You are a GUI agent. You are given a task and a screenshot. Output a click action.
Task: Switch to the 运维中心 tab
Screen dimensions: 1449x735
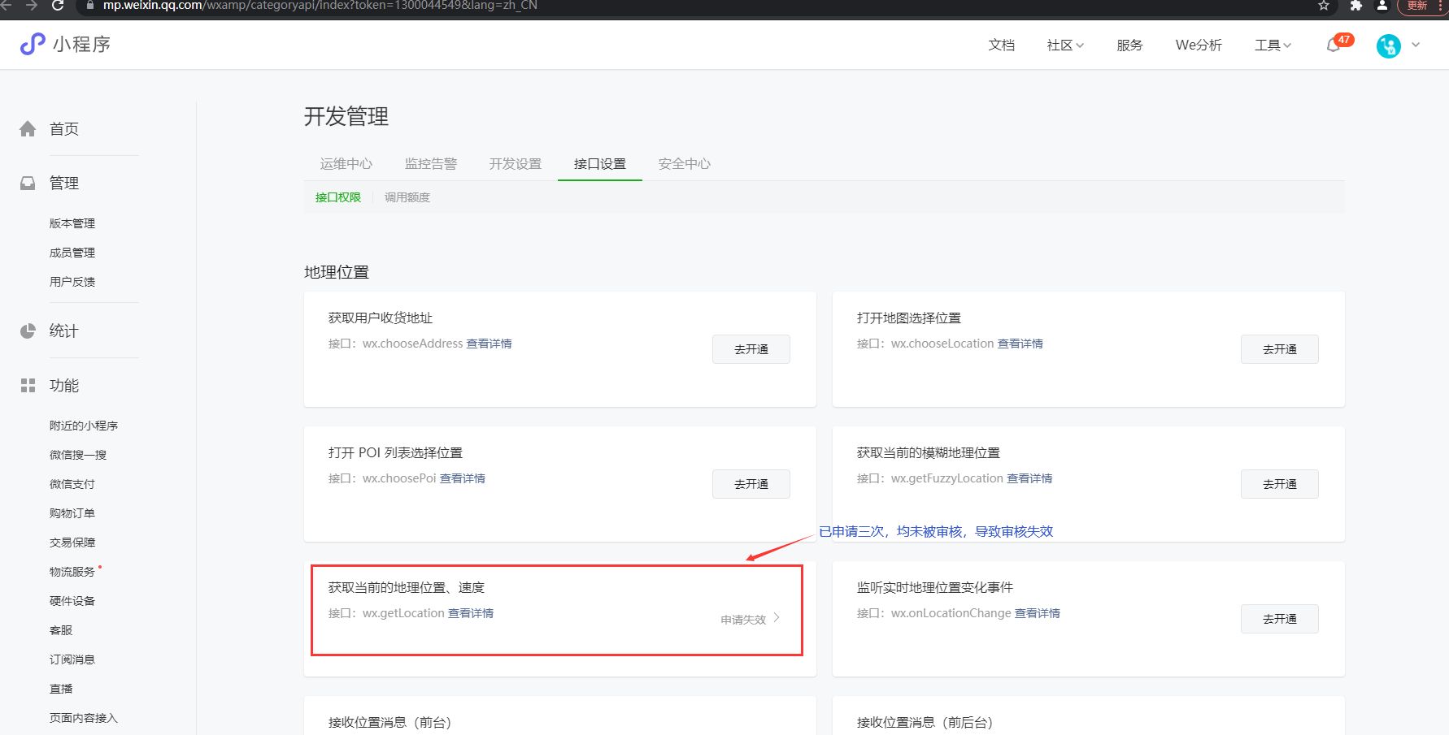point(346,164)
